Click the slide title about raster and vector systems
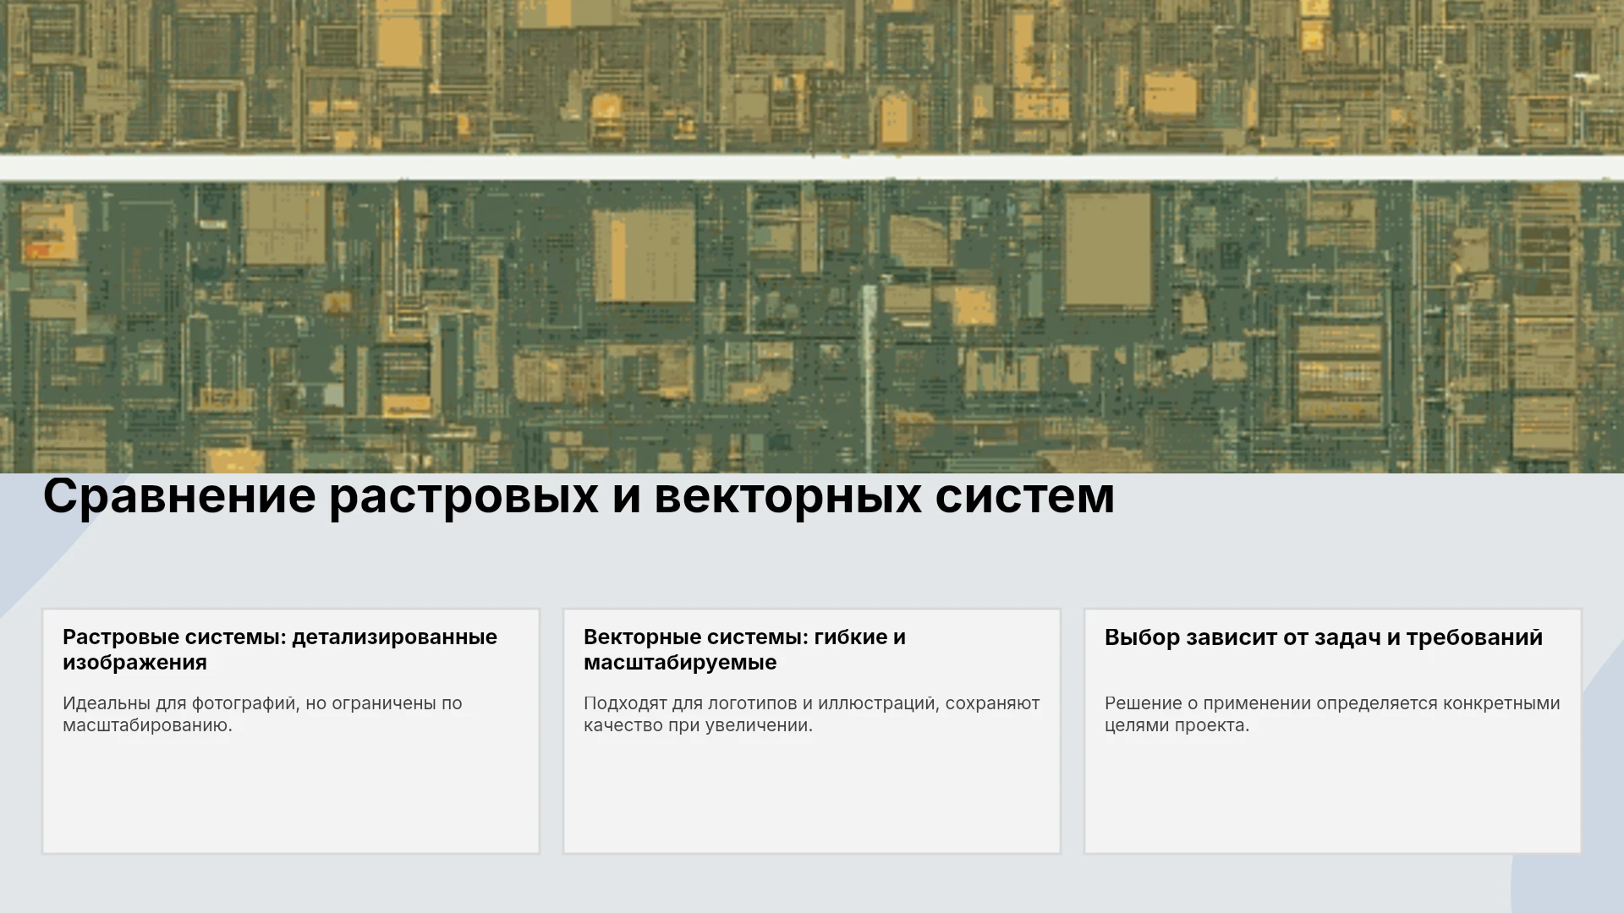 [579, 496]
